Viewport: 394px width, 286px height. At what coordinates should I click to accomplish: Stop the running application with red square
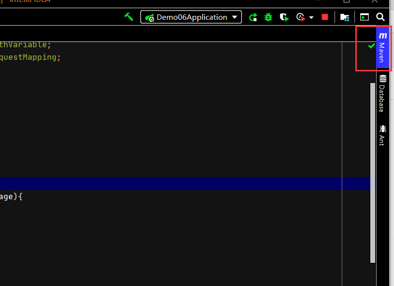click(x=325, y=17)
